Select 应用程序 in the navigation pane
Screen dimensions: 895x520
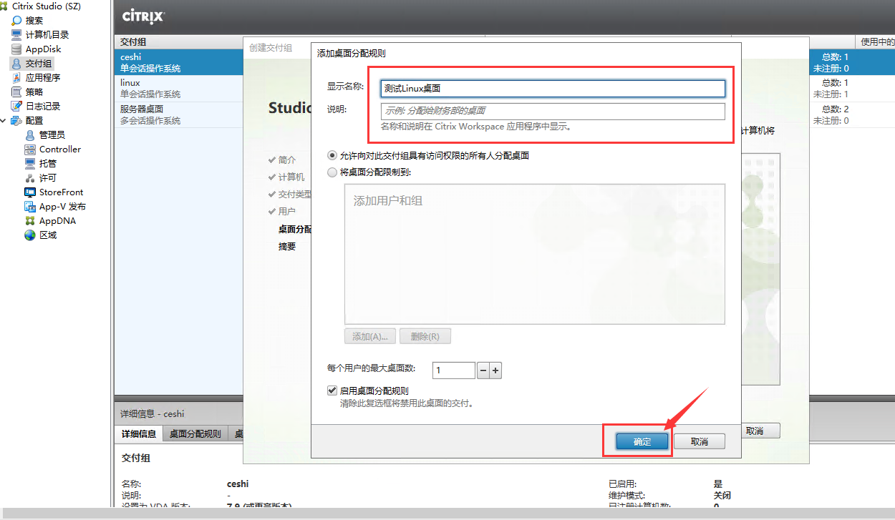[x=43, y=77]
